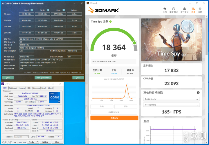Click average score 17 939
209x145 pixels.
coord(113,73)
